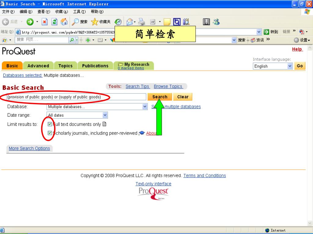
Task: Toggle Full text documents only checkbox
Action: pyautogui.click(x=50, y=124)
